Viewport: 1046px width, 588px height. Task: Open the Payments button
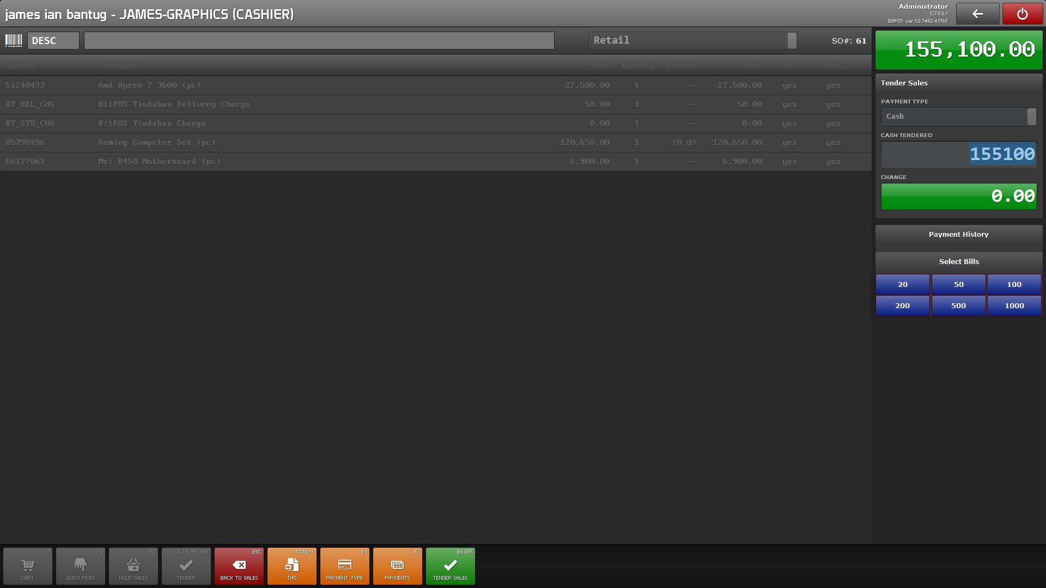click(x=397, y=566)
